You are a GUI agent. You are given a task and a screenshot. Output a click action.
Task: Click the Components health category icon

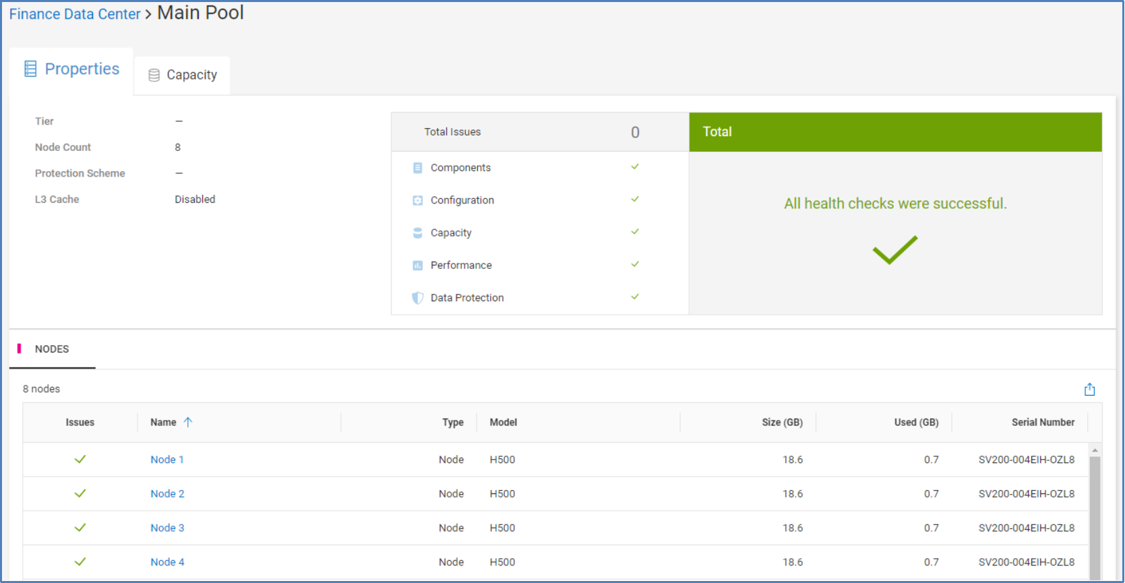418,168
